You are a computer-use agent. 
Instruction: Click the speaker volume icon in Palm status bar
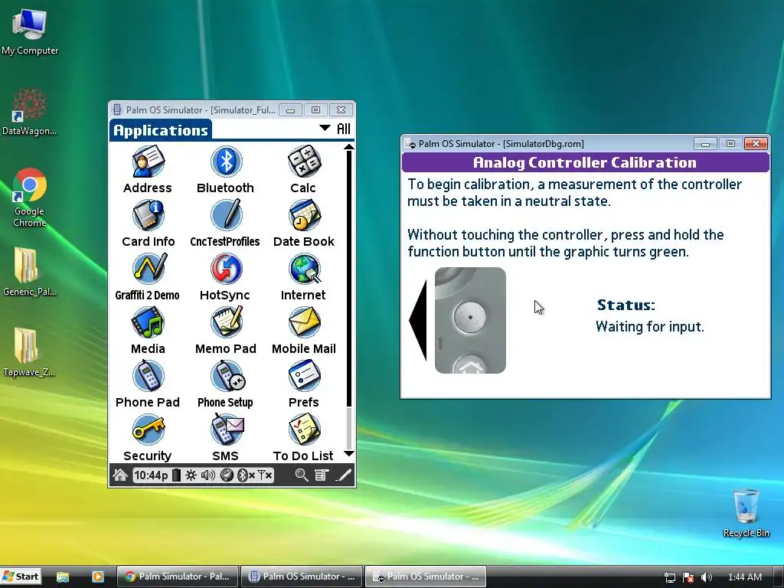(208, 475)
